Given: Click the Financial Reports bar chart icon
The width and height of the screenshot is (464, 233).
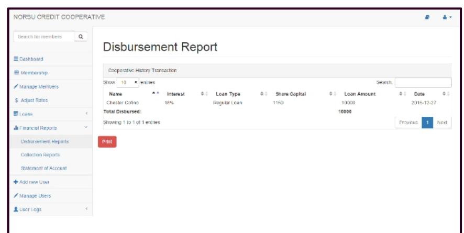Looking at the screenshot, I should tap(16, 128).
